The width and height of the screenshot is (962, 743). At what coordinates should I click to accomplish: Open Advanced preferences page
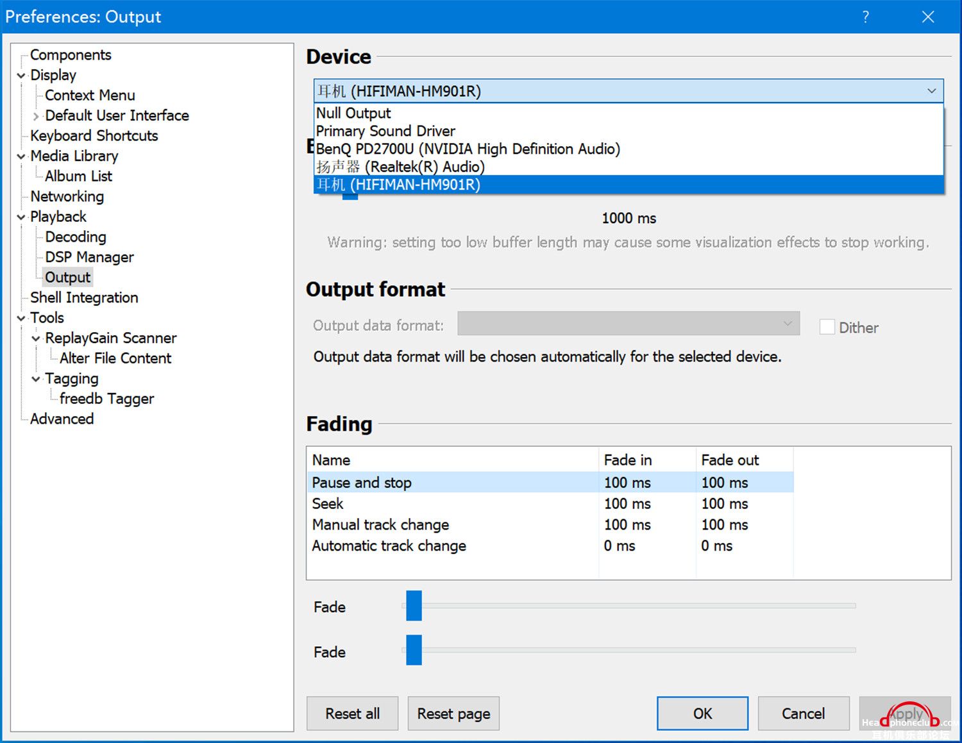pyautogui.click(x=62, y=419)
